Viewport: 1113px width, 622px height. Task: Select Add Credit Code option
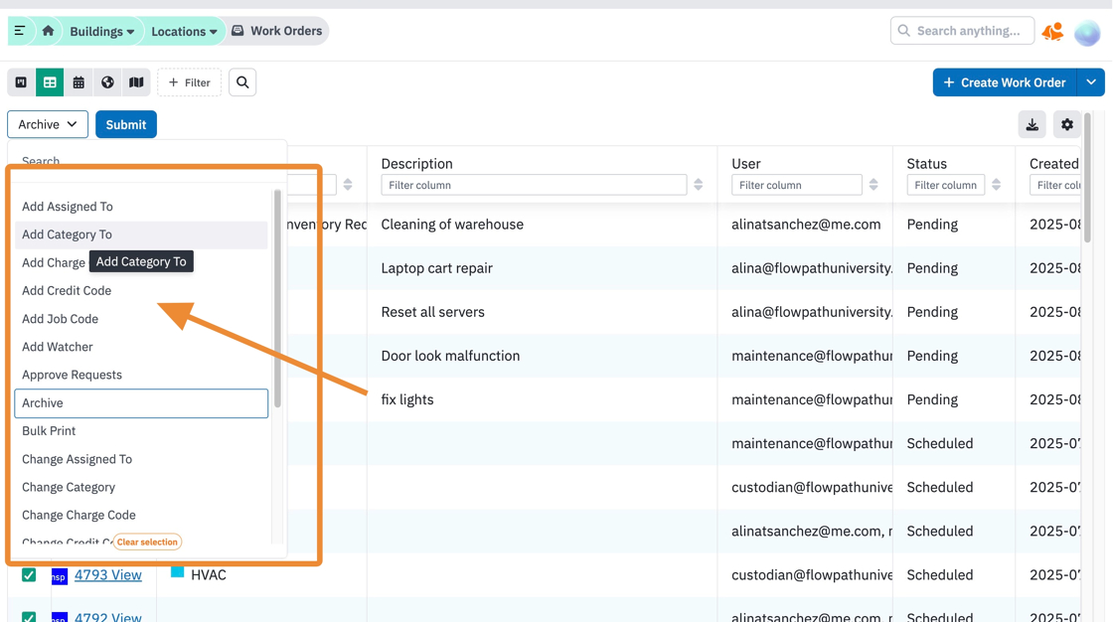point(141,290)
